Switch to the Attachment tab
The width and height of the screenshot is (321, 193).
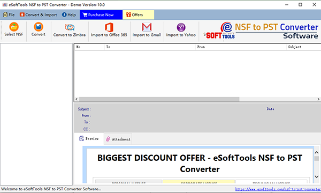pyautogui.click(x=118, y=139)
